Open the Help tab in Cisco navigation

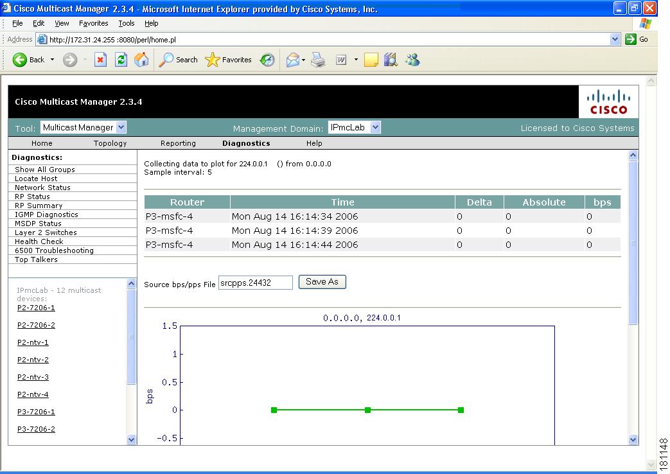pos(314,143)
